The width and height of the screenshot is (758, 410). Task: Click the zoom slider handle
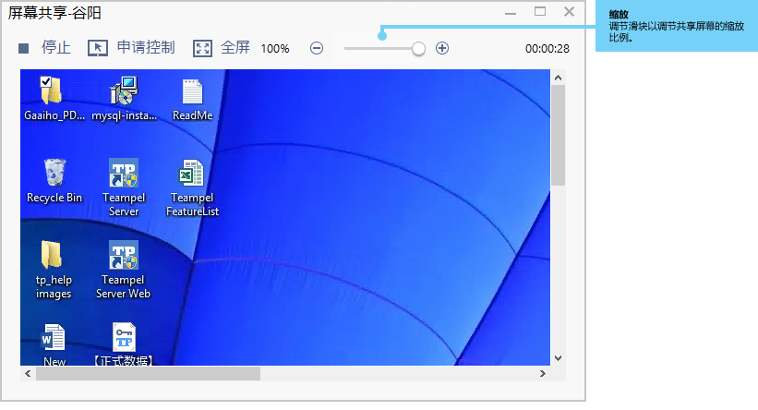[419, 48]
